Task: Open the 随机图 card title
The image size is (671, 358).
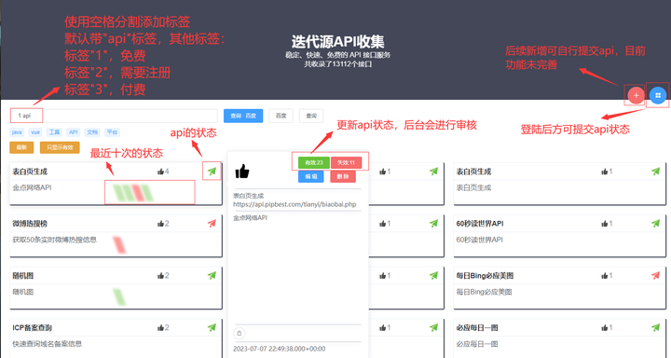Action: point(22,276)
